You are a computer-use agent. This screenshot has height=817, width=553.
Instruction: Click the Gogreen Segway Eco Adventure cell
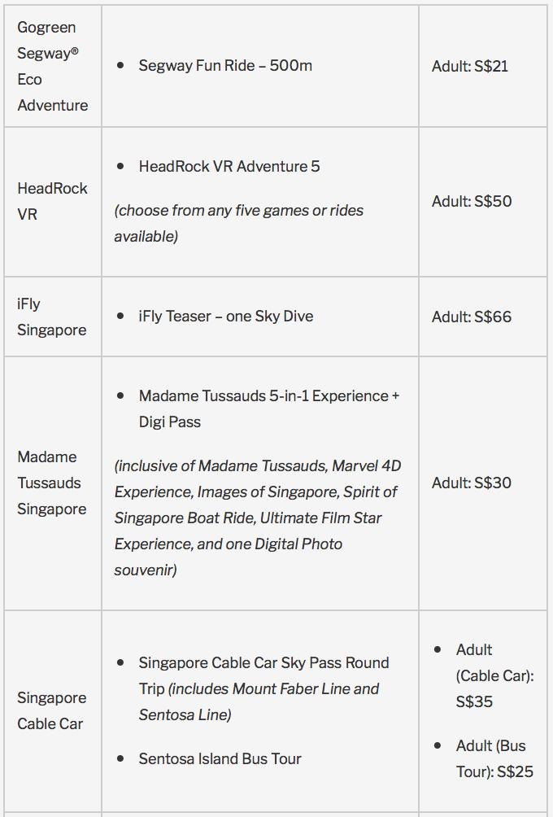52,66
